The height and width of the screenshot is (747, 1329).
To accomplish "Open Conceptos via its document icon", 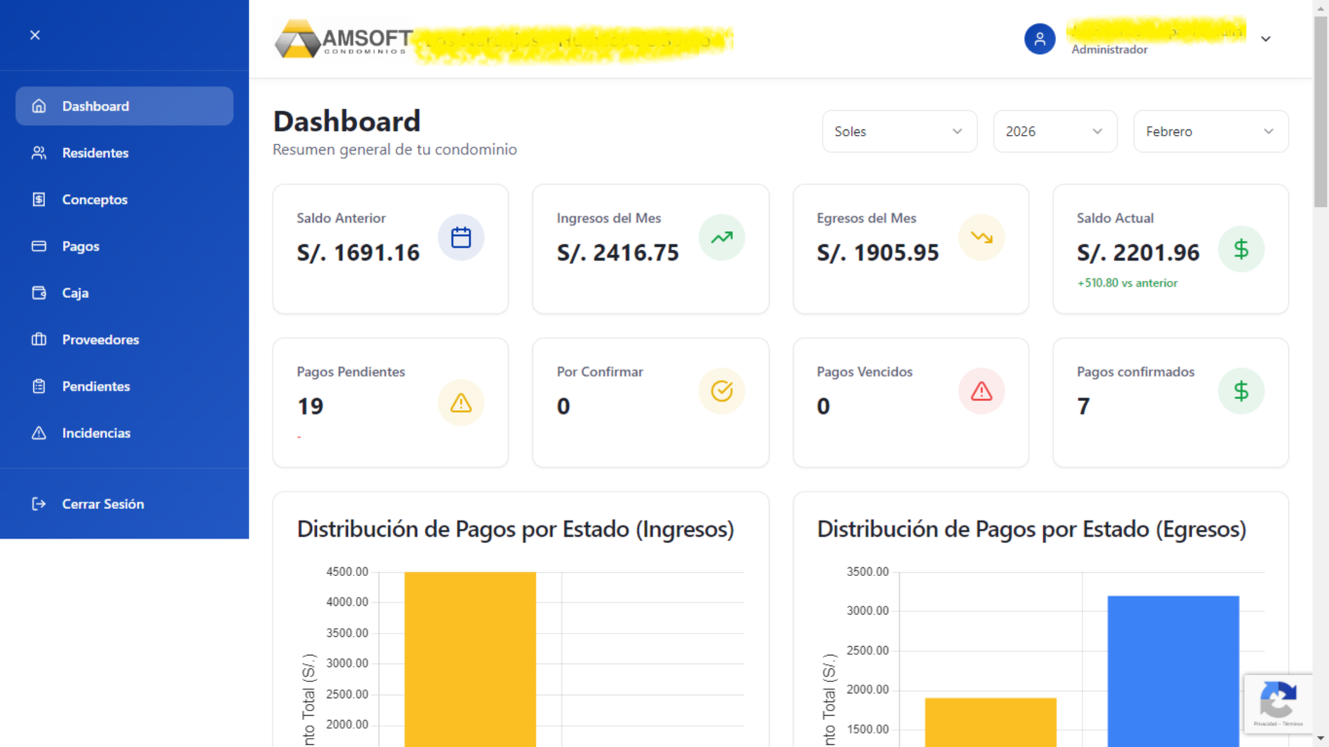I will pos(39,199).
